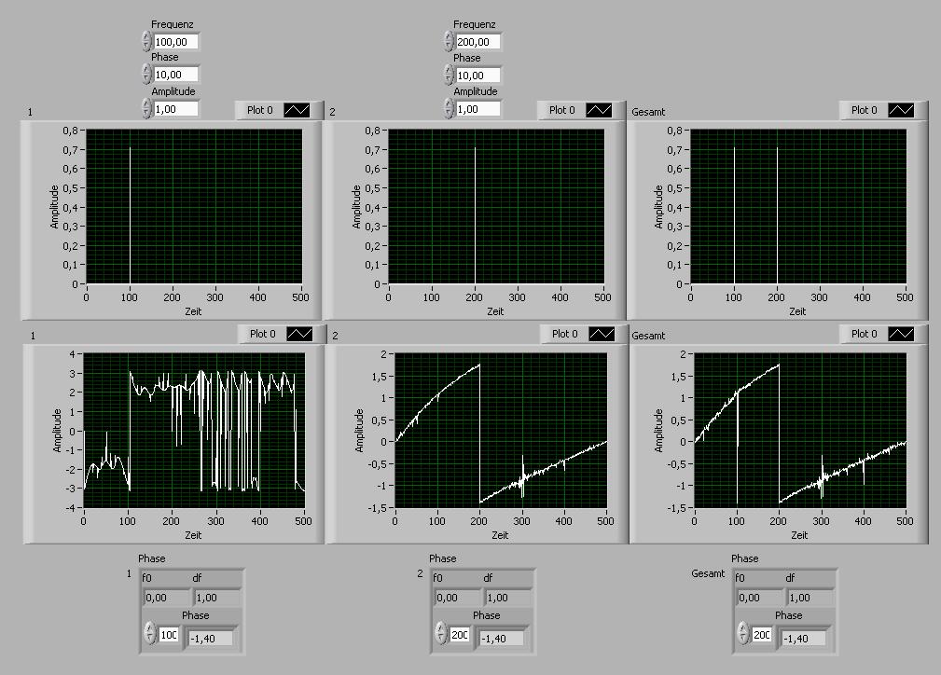Click the f0 value 0,00 in Phase cluster 2

pyautogui.click(x=457, y=598)
